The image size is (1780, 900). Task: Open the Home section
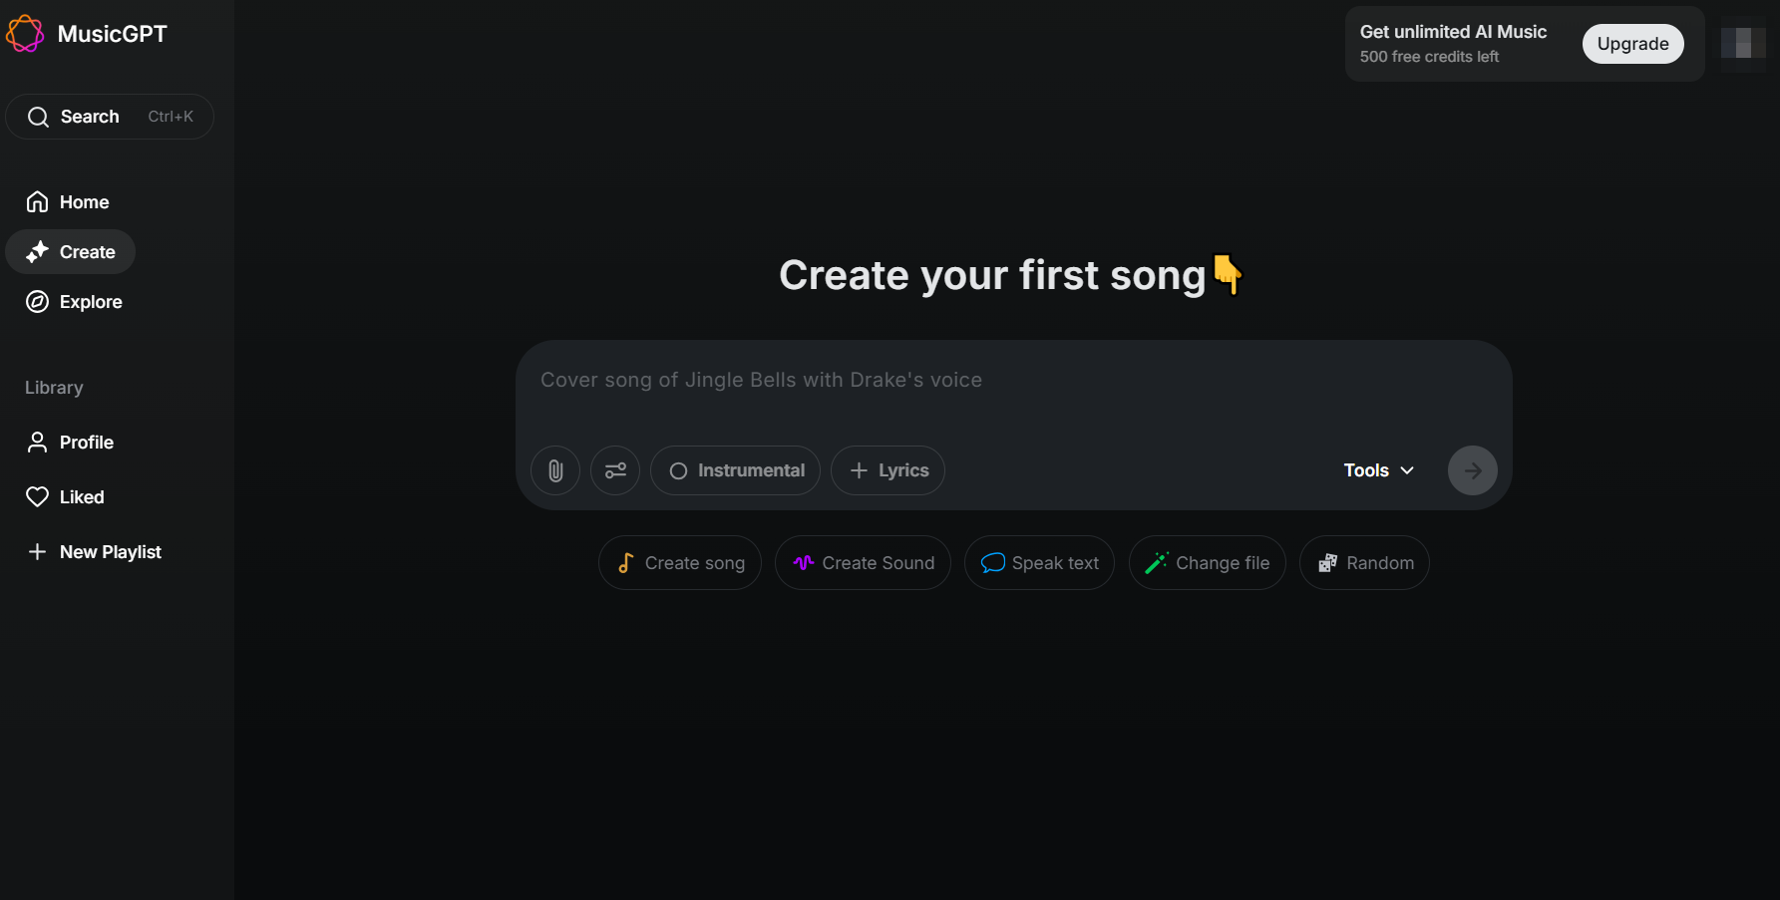tap(83, 201)
